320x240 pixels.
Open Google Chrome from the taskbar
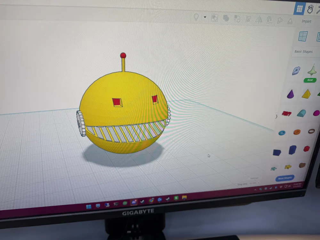151,200
